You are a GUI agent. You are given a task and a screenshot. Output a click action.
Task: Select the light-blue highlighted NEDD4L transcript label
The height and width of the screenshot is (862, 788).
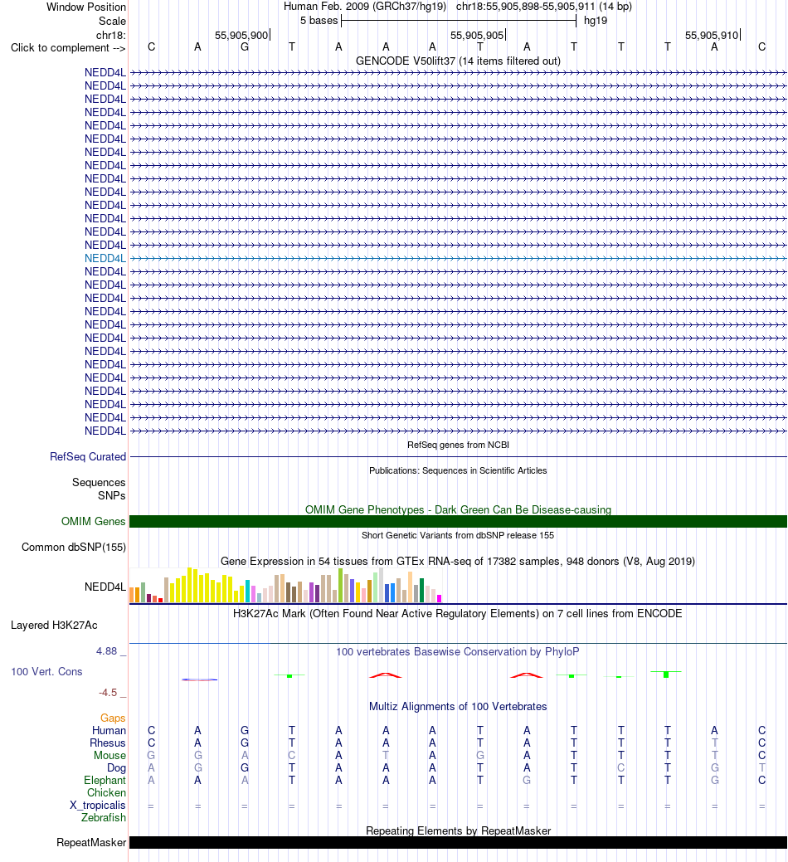pos(105,258)
